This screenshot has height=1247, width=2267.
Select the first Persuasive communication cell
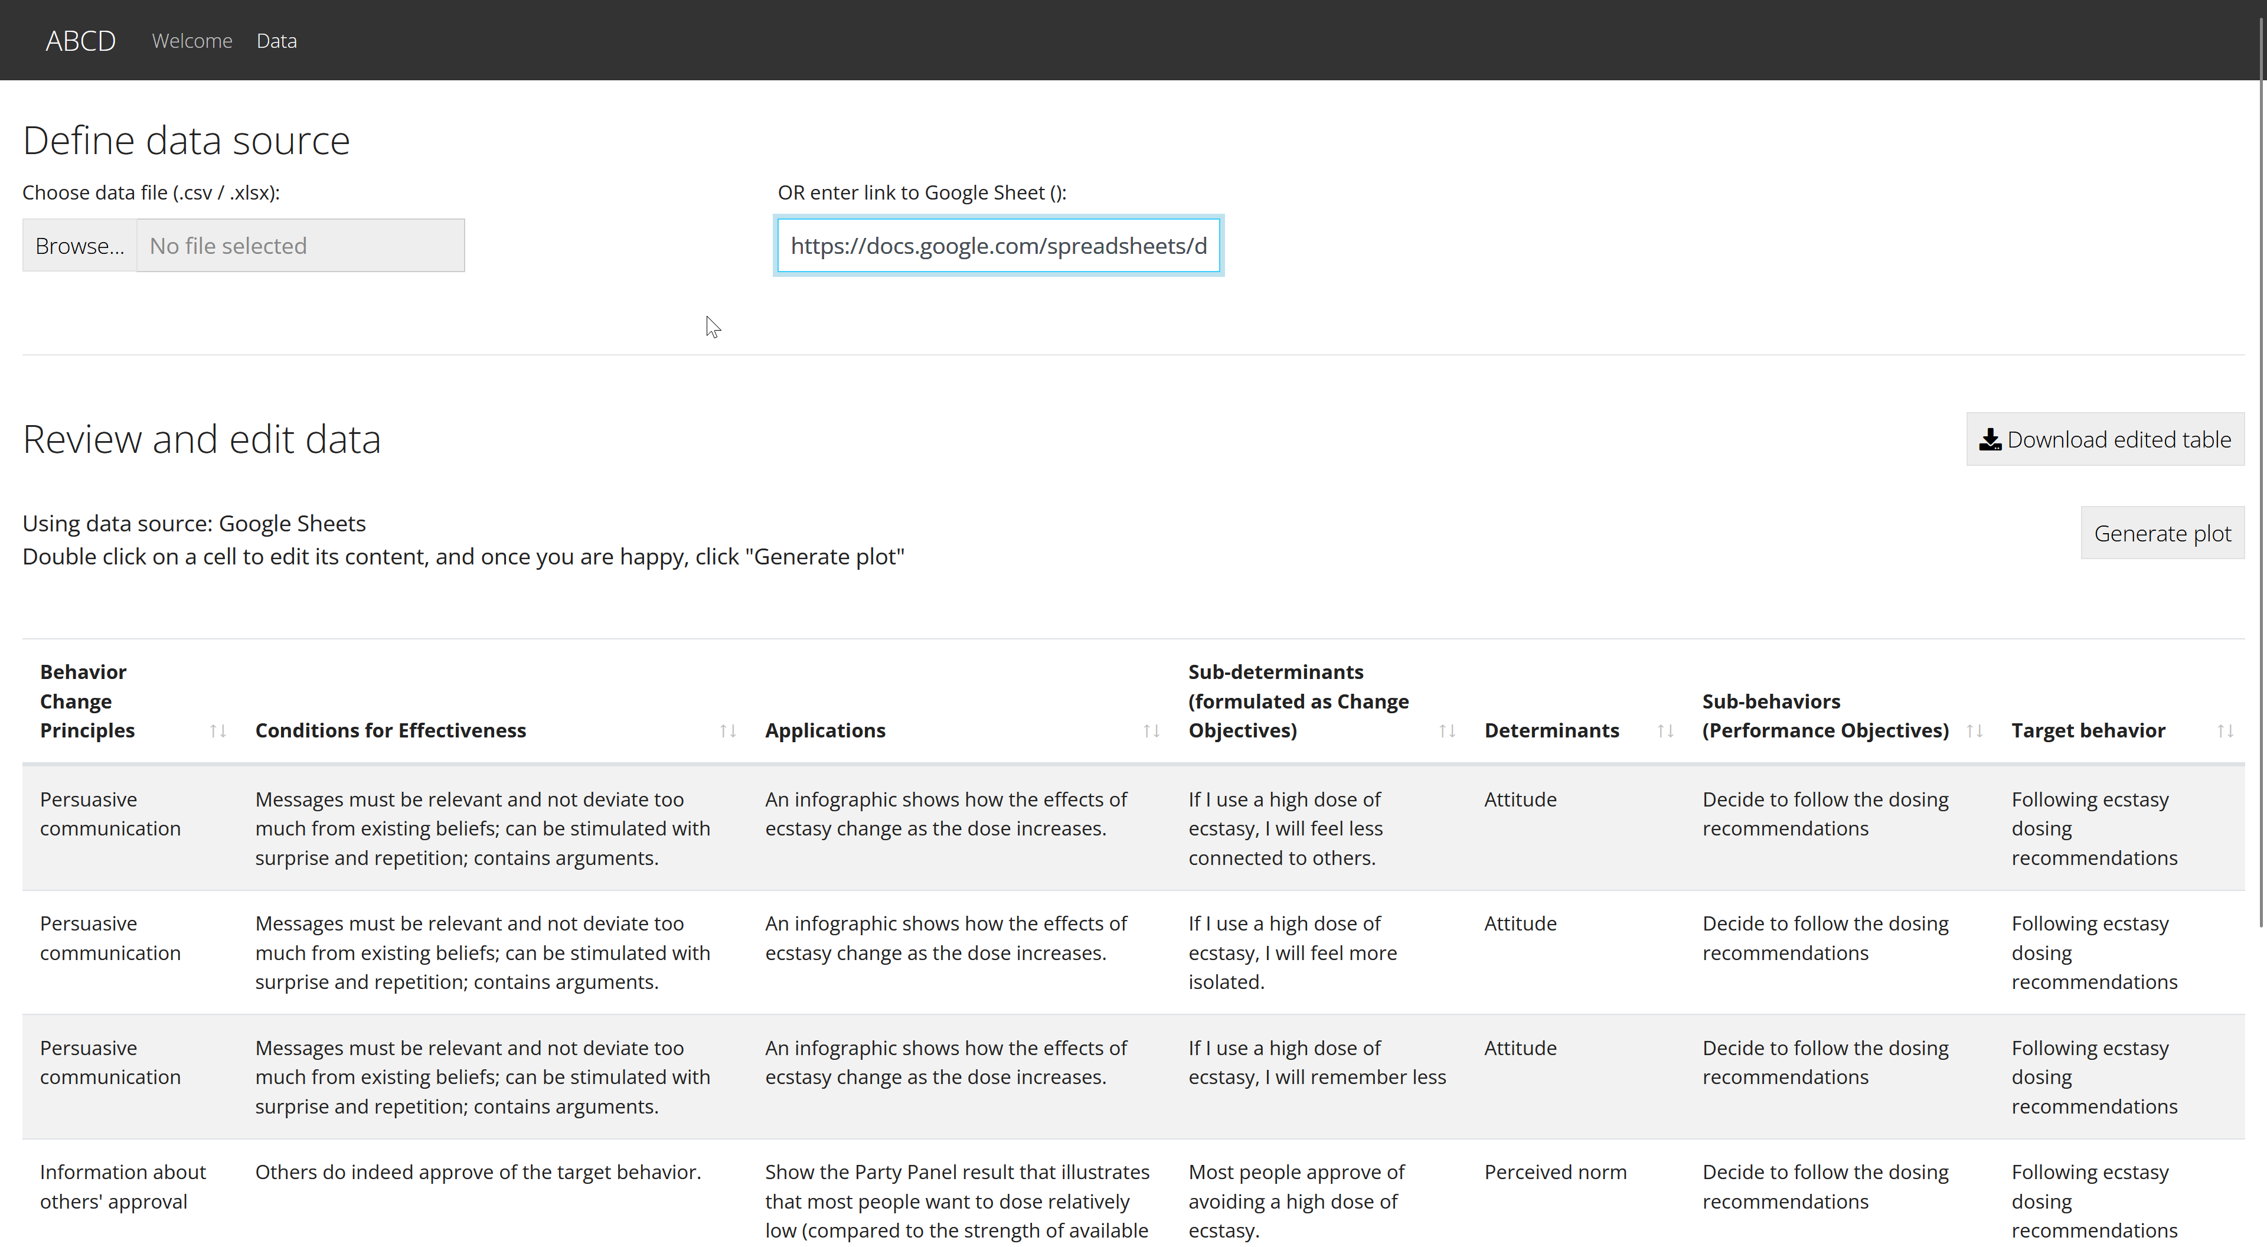point(110,814)
